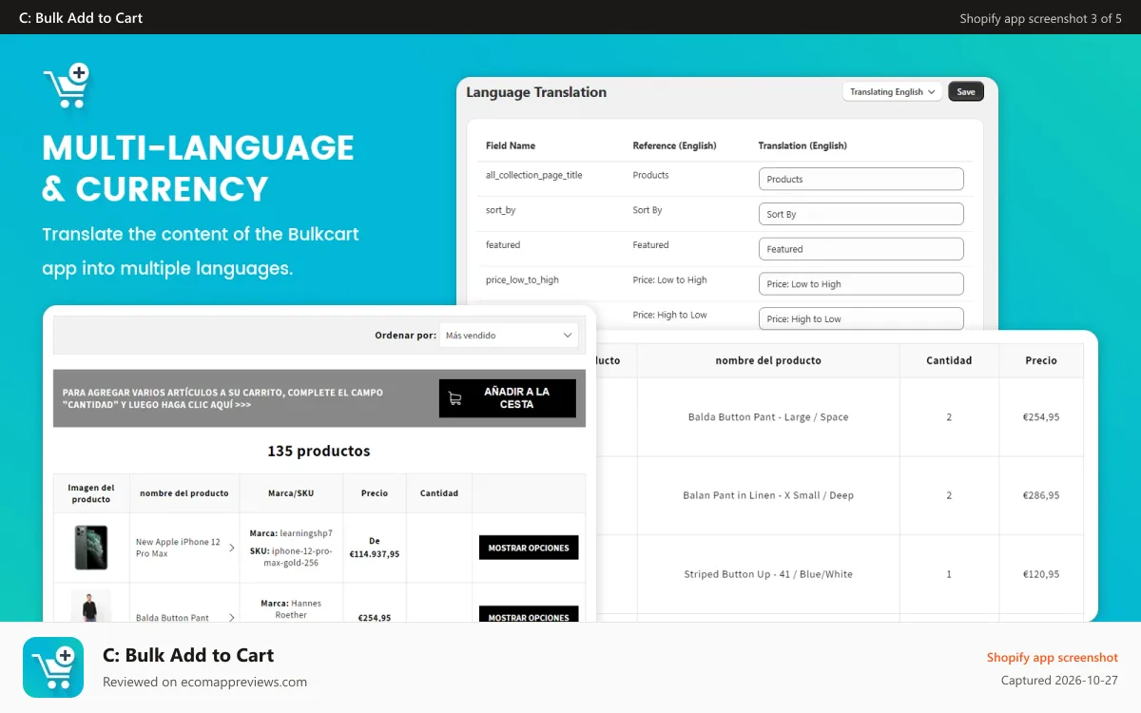The height and width of the screenshot is (713, 1141).
Task: Click the price_low_to_high field name
Action: pos(522,280)
